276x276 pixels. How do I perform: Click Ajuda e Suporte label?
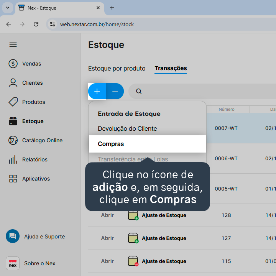(44, 237)
